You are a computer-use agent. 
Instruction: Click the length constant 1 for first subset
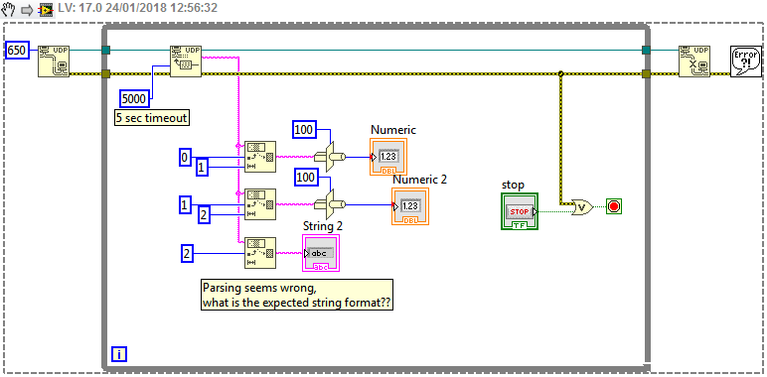click(202, 167)
